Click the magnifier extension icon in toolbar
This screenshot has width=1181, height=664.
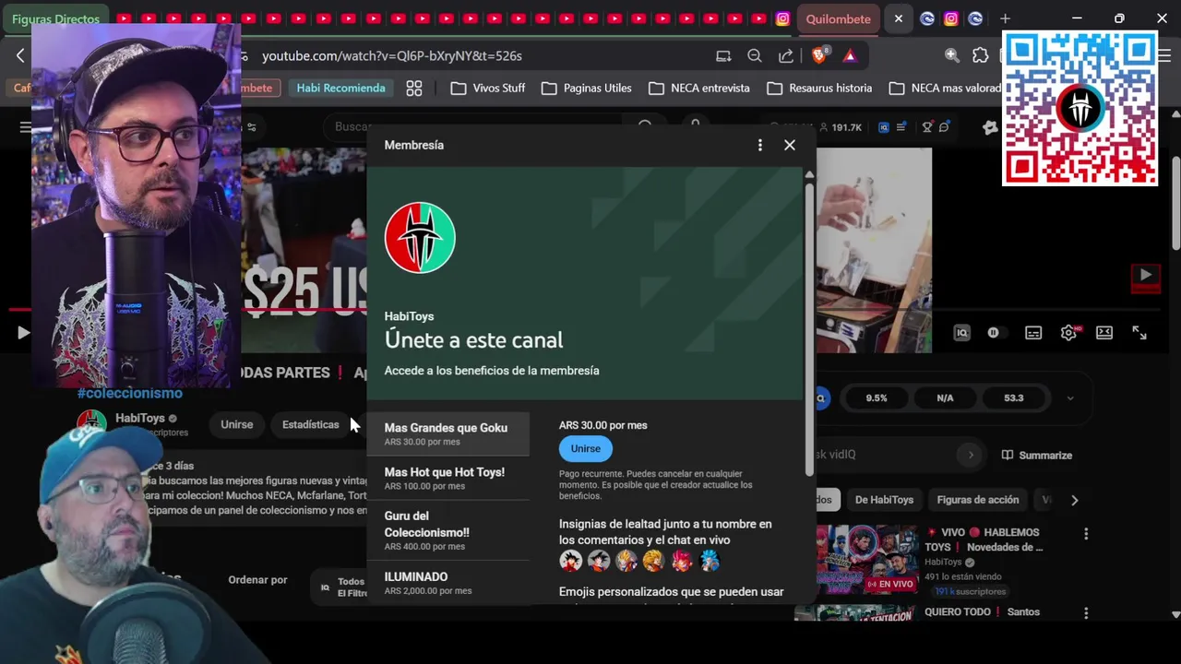point(951,55)
